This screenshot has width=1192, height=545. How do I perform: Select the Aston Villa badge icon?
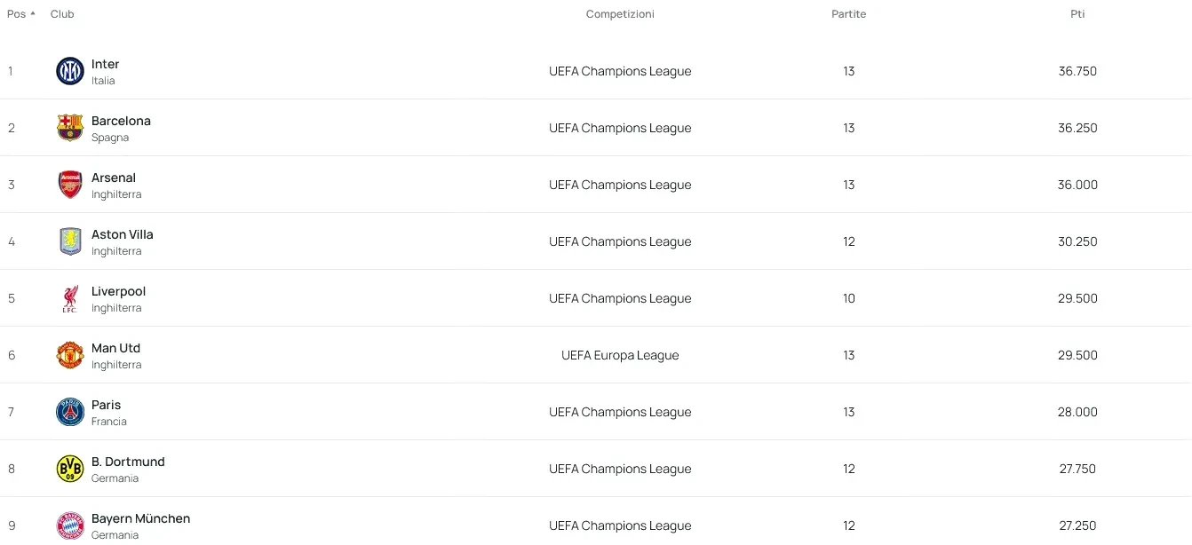point(70,241)
